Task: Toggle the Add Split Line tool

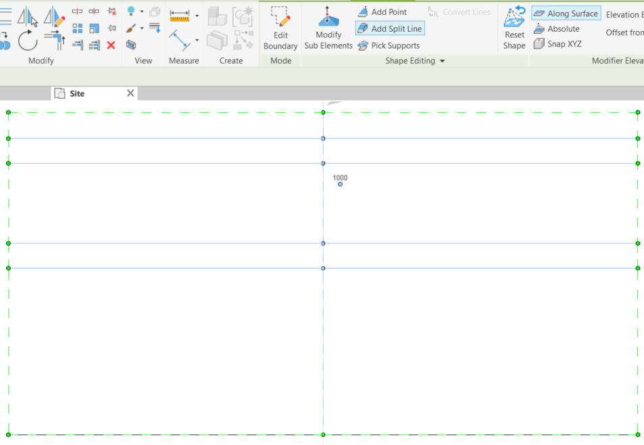Action: click(390, 29)
